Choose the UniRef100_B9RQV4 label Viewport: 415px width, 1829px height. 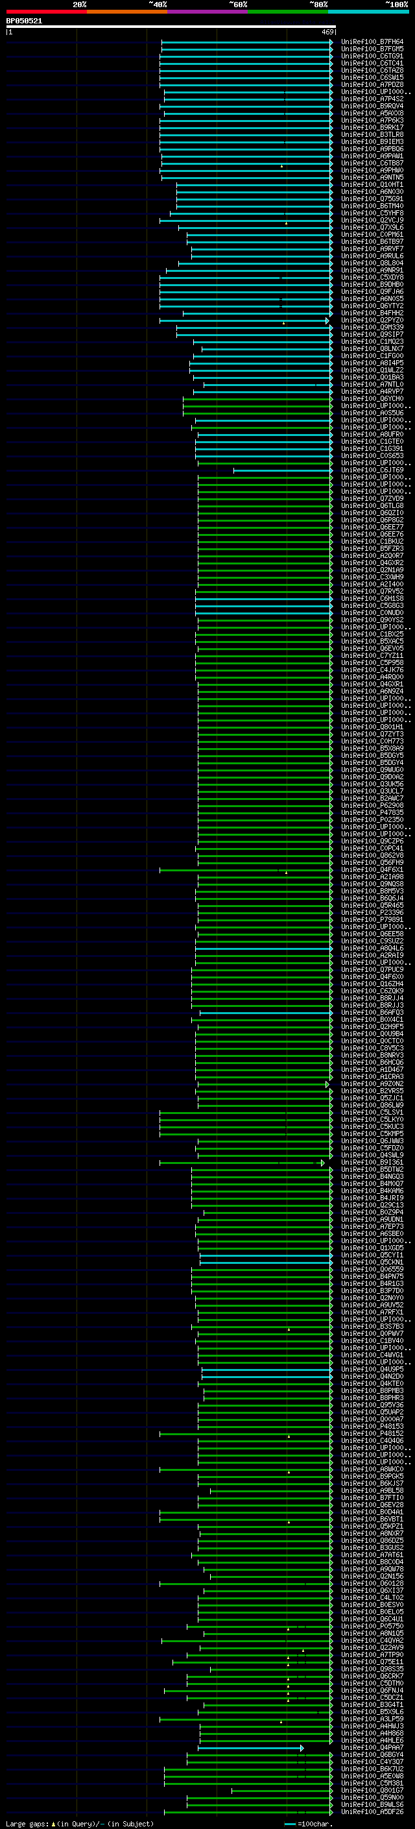pyautogui.click(x=372, y=106)
